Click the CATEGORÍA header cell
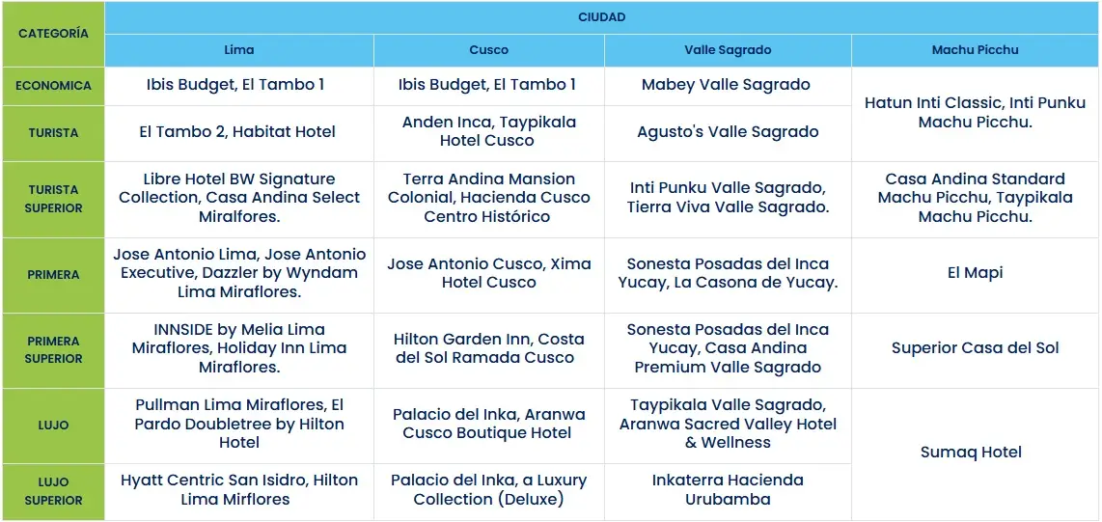The height and width of the screenshot is (522, 1102). click(x=53, y=34)
